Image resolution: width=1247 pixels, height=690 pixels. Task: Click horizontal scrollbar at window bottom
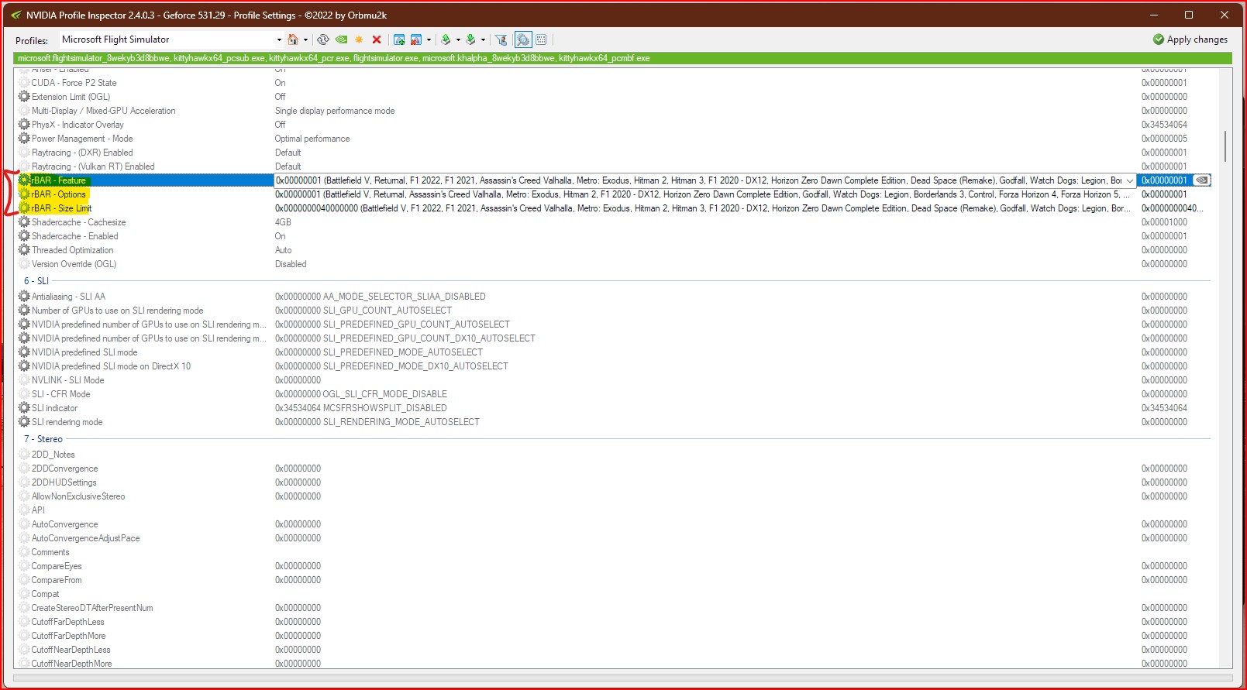click(622, 678)
